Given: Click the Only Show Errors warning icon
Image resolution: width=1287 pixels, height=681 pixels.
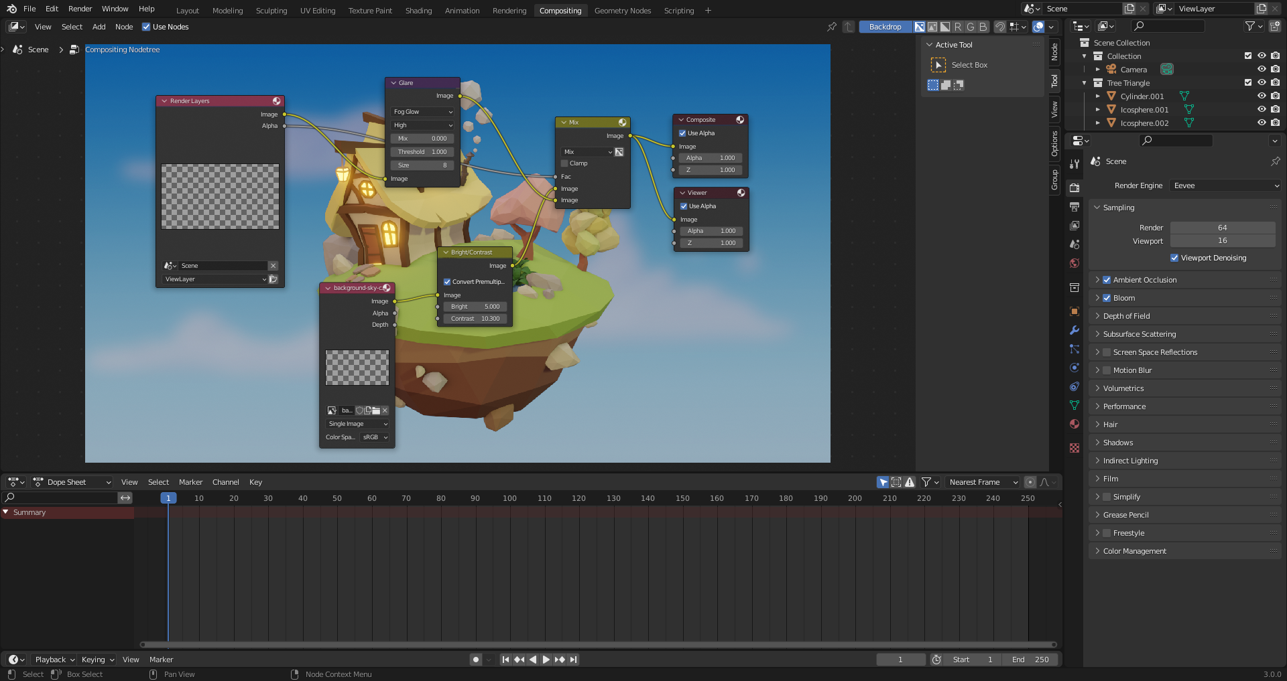Looking at the screenshot, I should coord(910,482).
